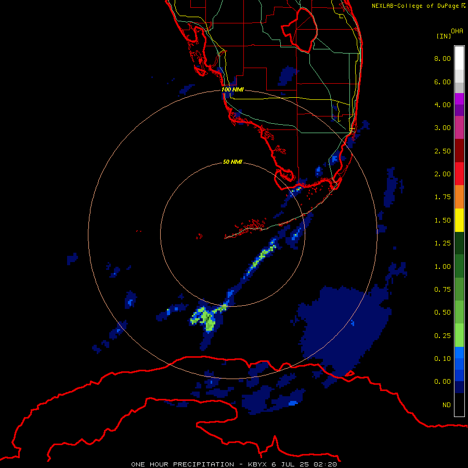
Task: Click the 0.50 legend value
Action: [443, 313]
